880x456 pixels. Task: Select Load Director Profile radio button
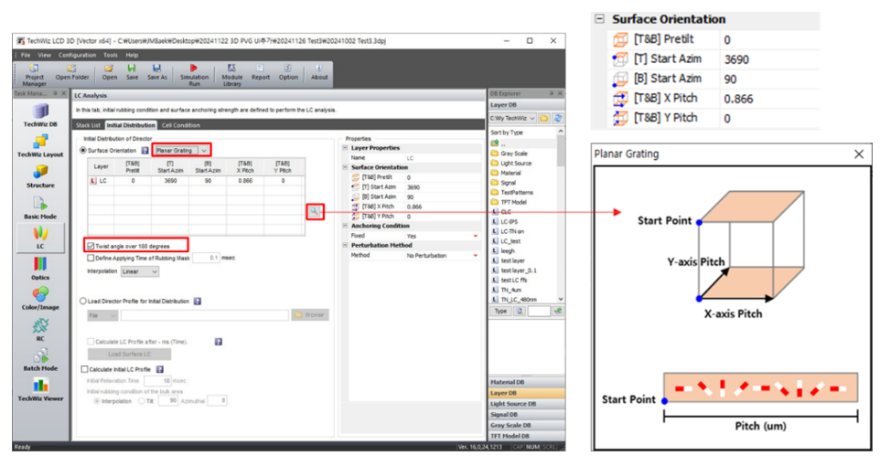83,301
